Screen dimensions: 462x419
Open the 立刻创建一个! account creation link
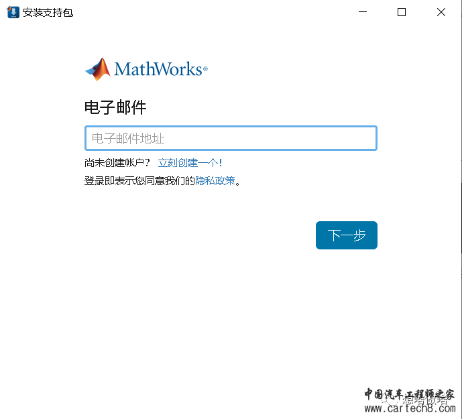pyautogui.click(x=190, y=163)
